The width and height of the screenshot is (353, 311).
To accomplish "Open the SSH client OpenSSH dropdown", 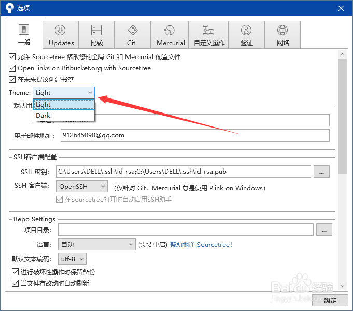I will click(x=82, y=186).
